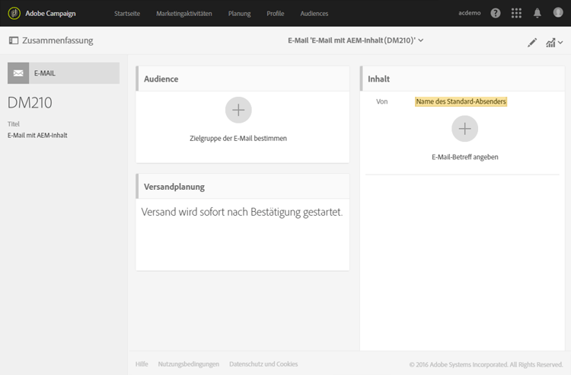
Task: Click 'E-Mail mit AEM-Inhalt' title value
Action: [x=37, y=135]
